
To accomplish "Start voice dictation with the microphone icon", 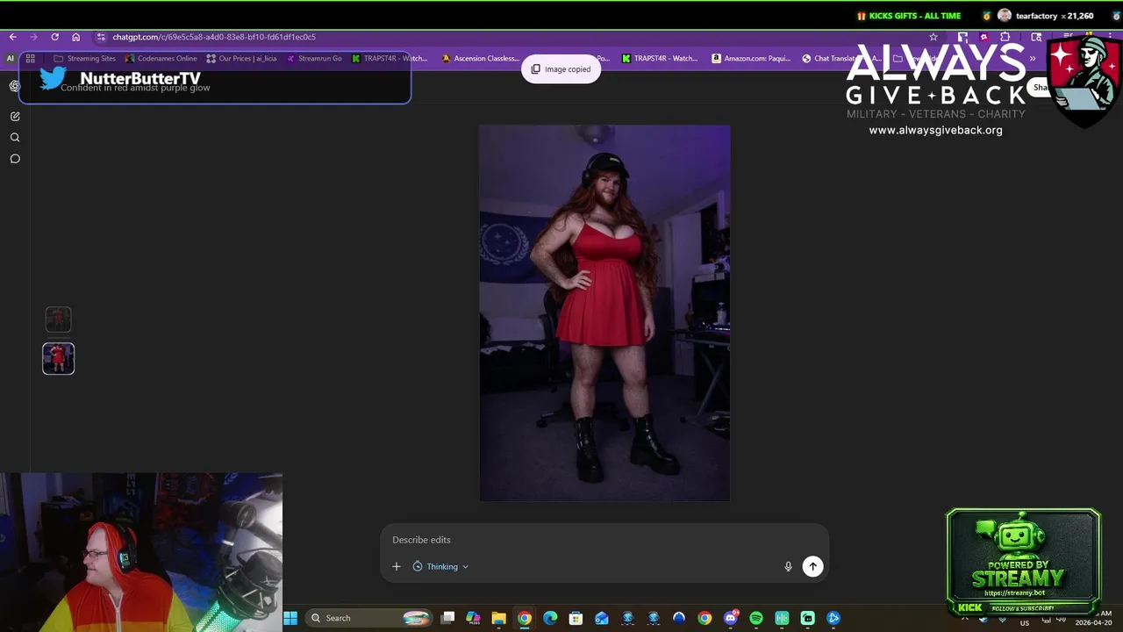I will point(788,566).
